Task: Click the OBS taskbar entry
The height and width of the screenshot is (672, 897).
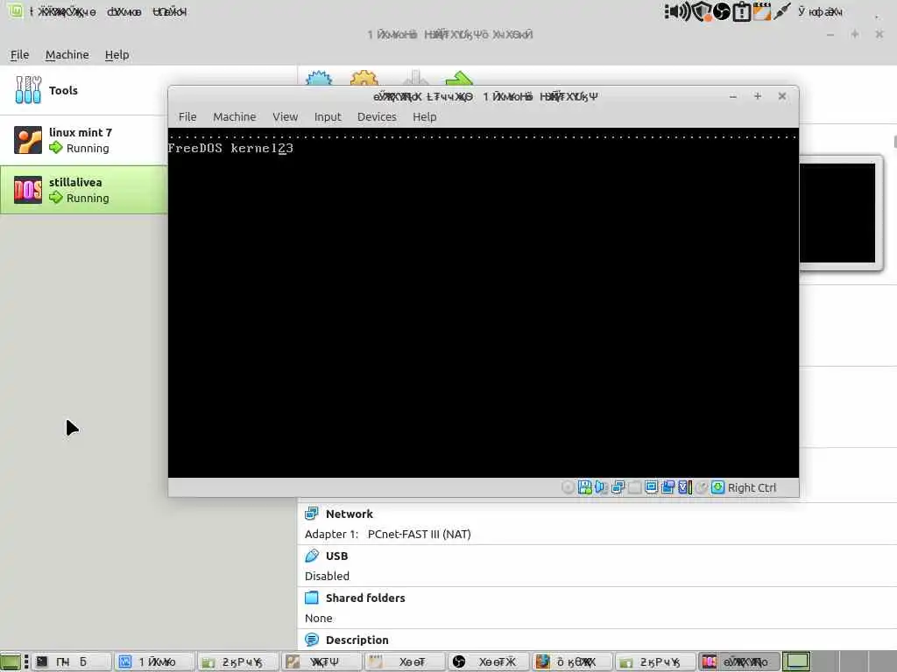Action: 490,661
